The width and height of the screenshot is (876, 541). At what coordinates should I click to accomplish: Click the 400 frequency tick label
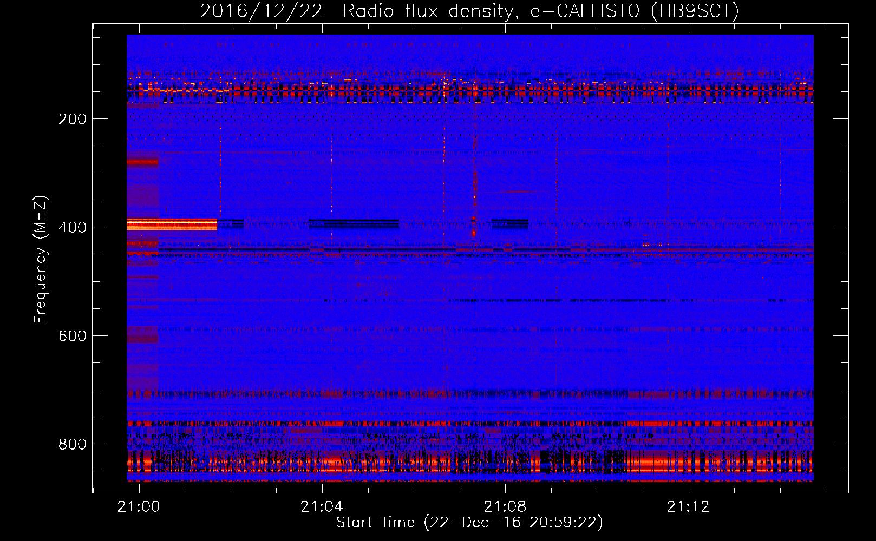(73, 227)
